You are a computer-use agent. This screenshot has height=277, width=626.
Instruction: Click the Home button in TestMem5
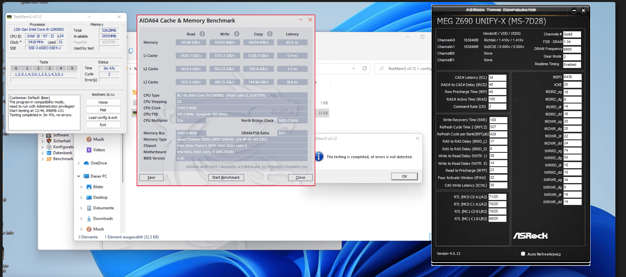103,102
